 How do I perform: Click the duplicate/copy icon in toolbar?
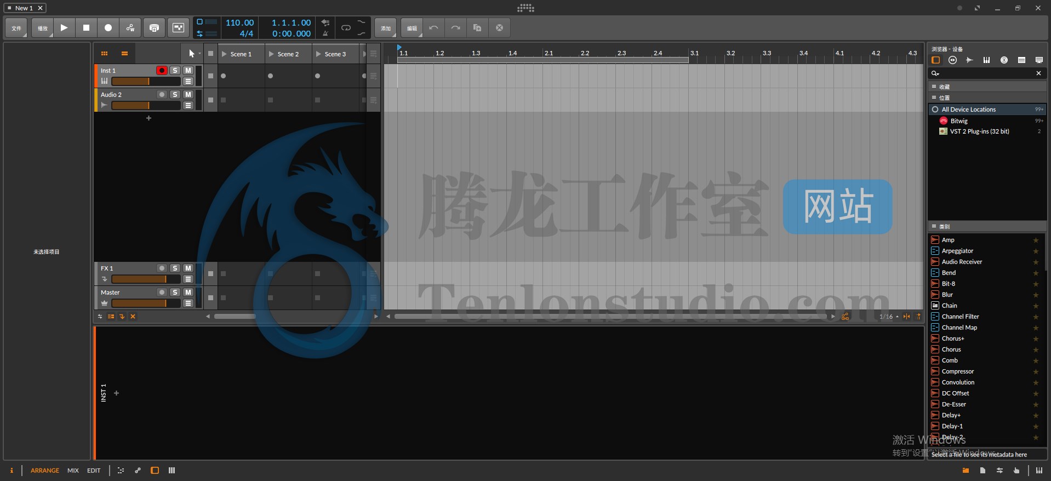pyautogui.click(x=477, y=28)
